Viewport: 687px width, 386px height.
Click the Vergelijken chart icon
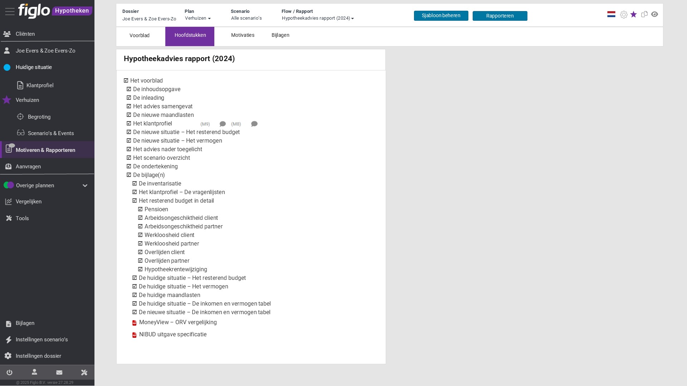pos(8,202)
